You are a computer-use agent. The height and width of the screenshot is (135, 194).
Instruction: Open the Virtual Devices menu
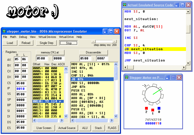[x=47, y=37]
